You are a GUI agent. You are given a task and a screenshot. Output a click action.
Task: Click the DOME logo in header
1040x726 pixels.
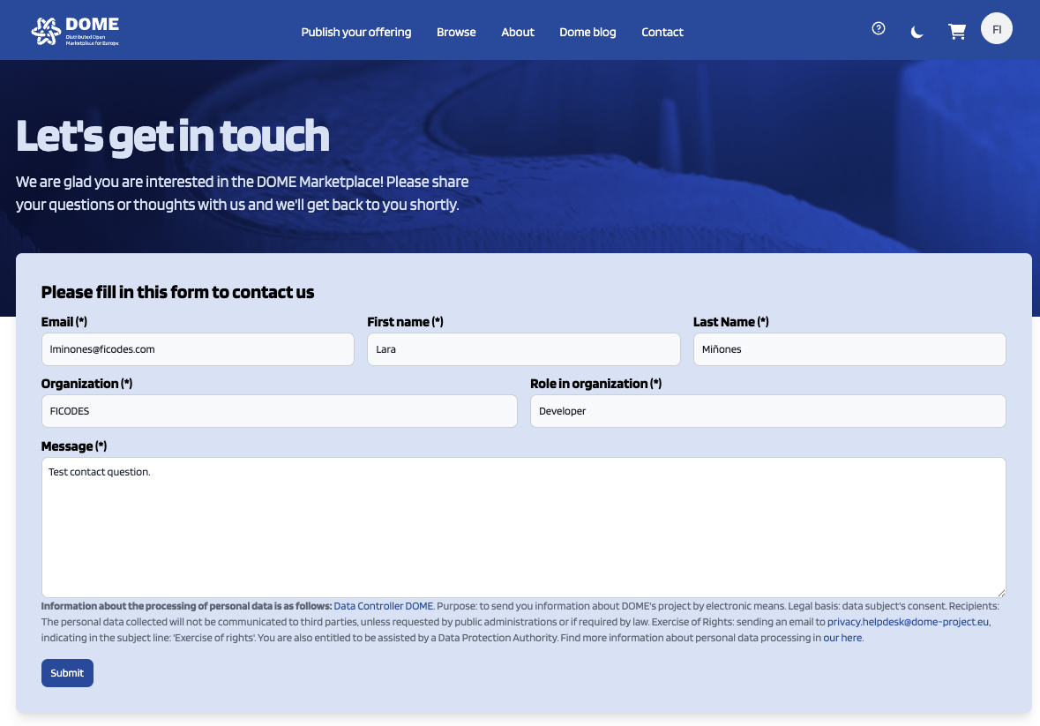(75, 31)
